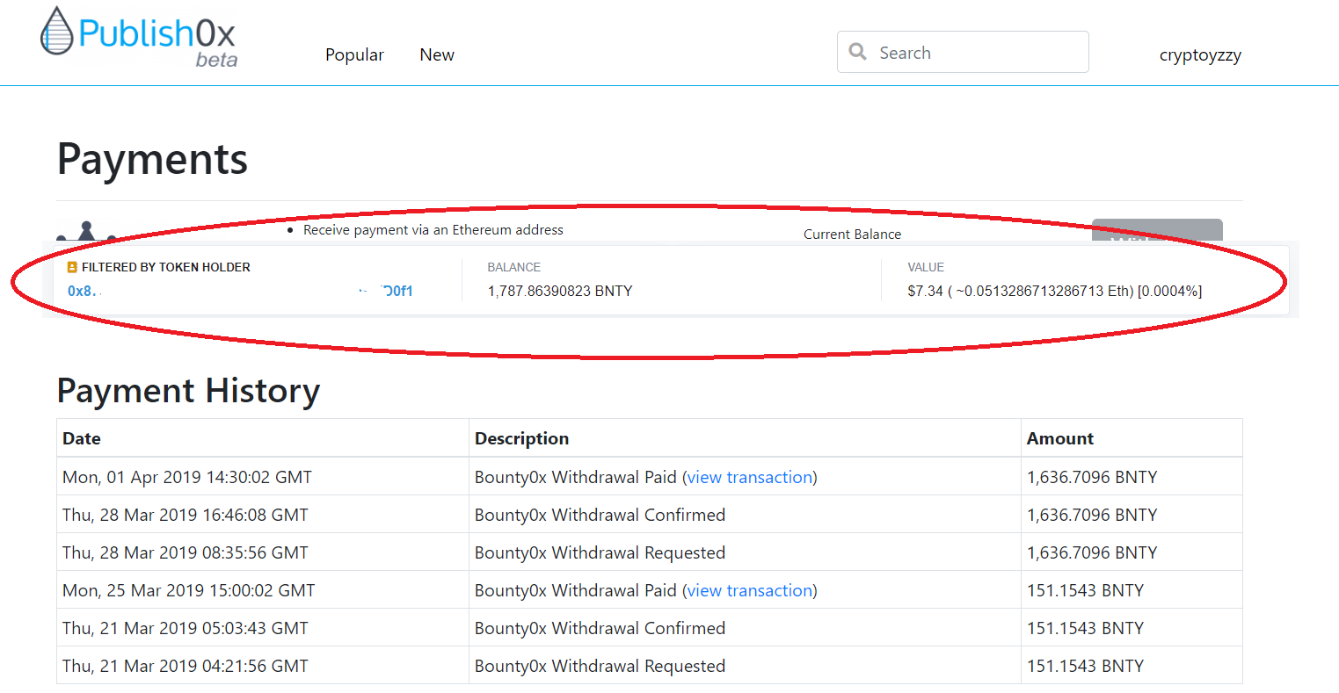
Task: Click the Current Balance label
Action: coord(852,234)
